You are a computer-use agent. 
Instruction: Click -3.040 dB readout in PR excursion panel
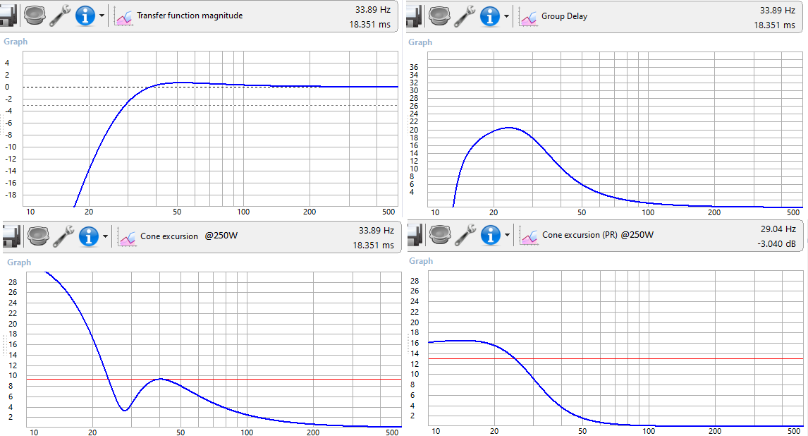[776, 244]
